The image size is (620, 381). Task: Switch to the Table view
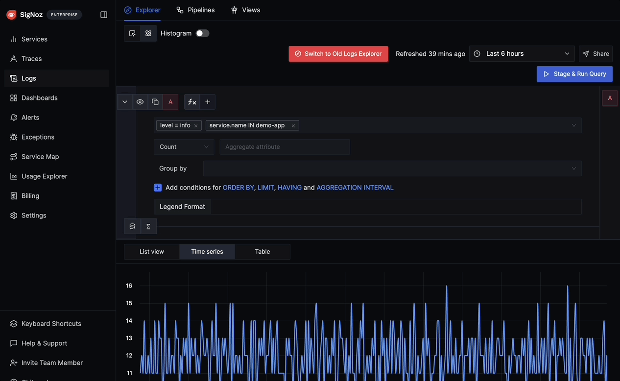click(x=262, y=252)
